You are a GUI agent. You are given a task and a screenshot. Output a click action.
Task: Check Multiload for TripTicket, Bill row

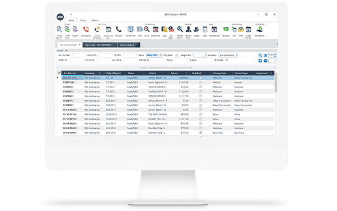(x=200, y=91)
